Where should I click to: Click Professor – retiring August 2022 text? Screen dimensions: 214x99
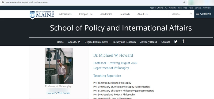click(115, 63)
